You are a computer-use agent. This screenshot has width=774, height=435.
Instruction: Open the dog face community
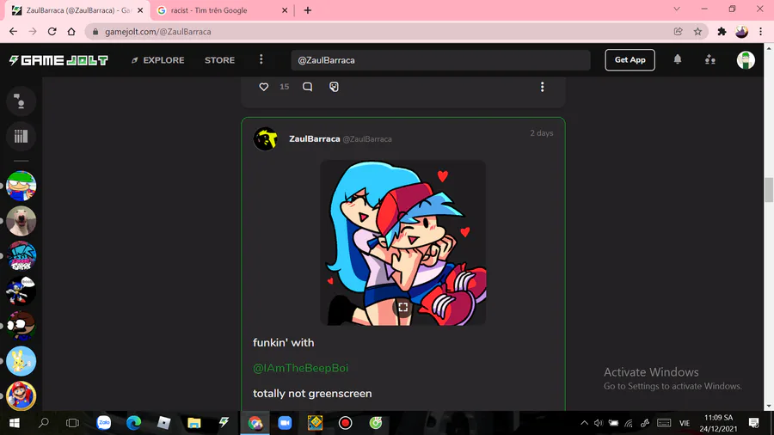click(21, 221)
